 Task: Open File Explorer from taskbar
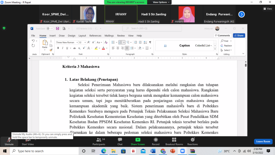(113, 151)
